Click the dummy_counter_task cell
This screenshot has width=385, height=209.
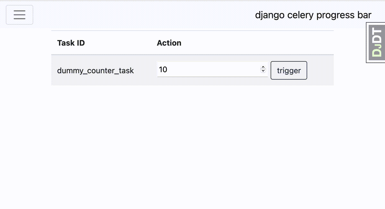(95, 70)
